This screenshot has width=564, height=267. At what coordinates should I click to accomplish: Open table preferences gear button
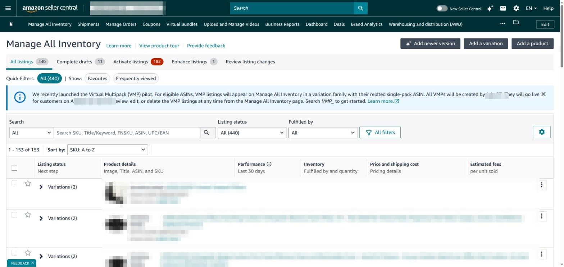(x=542, y=132)
